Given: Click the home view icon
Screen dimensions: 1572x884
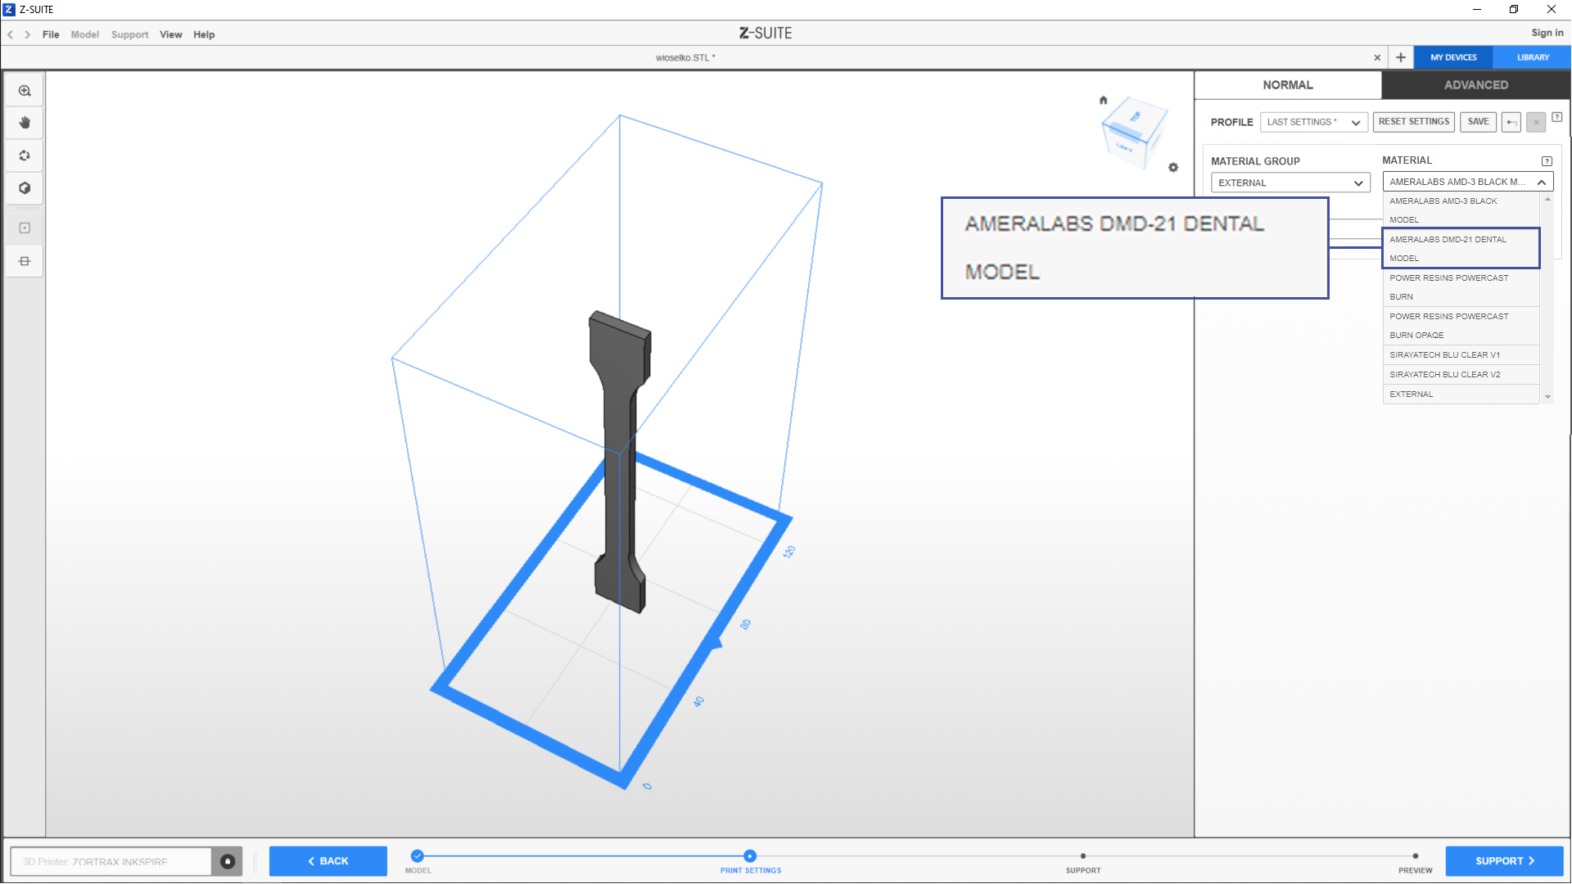Looking at the screenshot, I should pyautogui.click(x=1103, y=100).
